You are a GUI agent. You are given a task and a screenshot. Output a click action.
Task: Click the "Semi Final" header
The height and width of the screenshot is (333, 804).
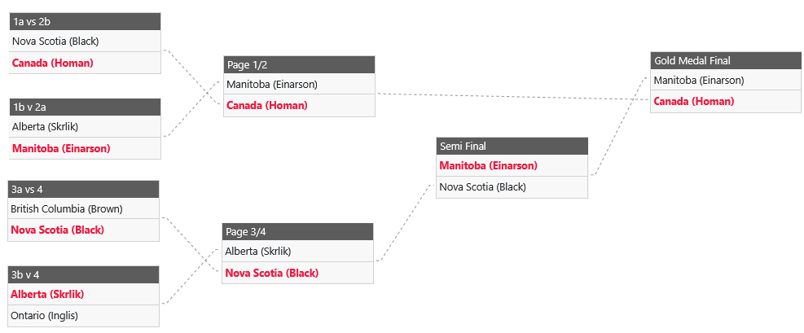(512, 146)
